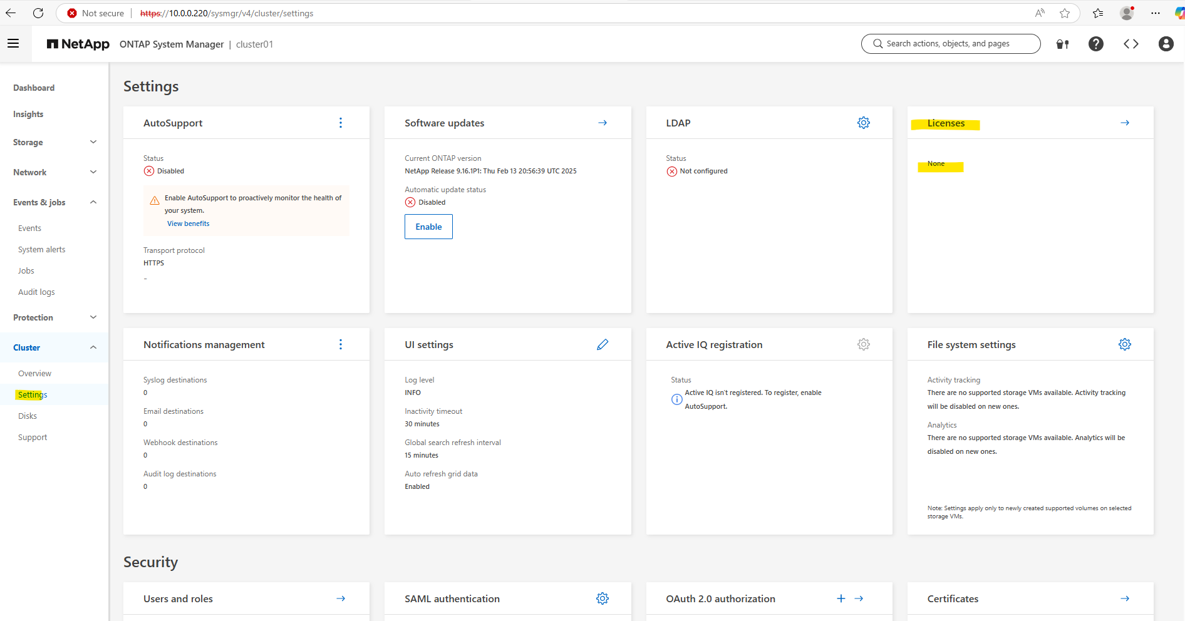Reload the page with refresh icon
The height and width of the screenshot is (621, 1185).
click(38, 13)
